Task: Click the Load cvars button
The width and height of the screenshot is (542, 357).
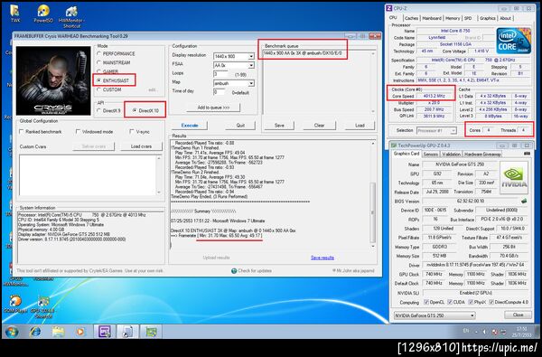Action: coord(141,146)
